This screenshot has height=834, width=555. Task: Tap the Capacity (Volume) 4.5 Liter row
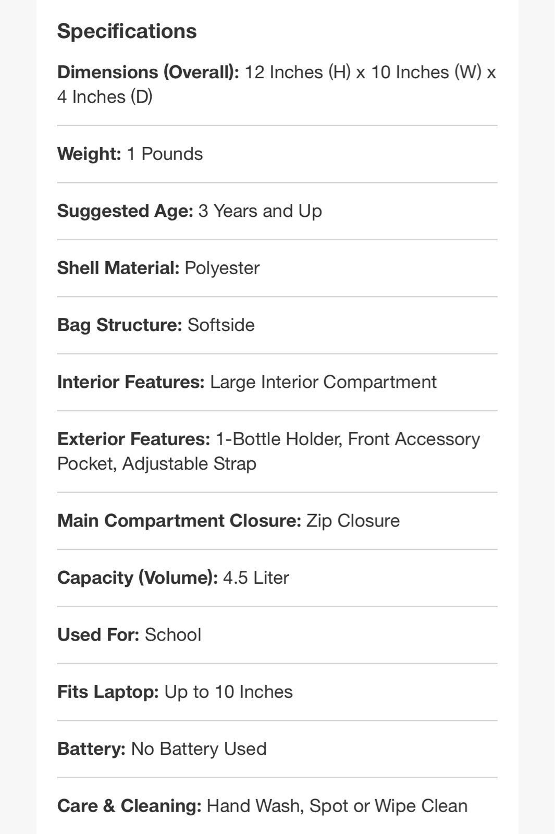tap(277, 578)
